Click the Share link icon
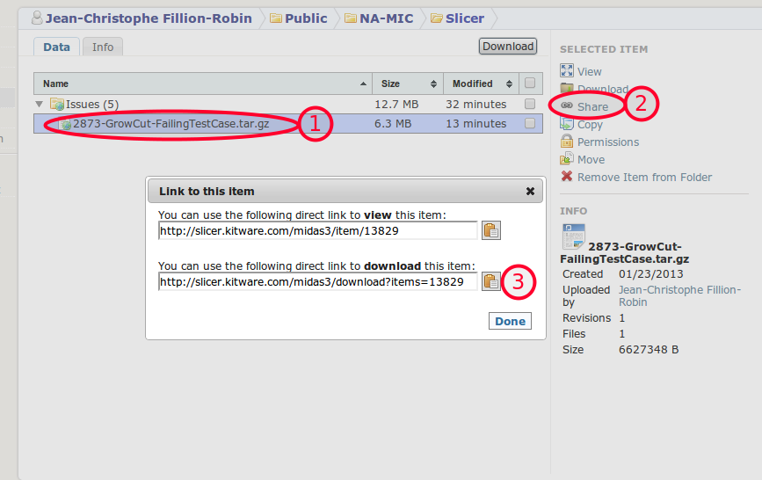This screenshot has width=762, height=480. click(567, 106)
